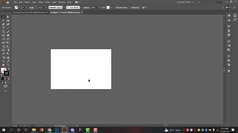
Task: Click the Preferences button
Action: (135, 7)
